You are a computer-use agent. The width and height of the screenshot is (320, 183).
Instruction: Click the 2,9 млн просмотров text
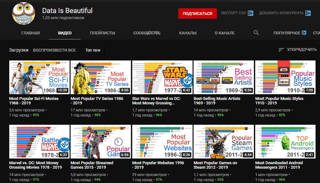click(x=273, y=110)
